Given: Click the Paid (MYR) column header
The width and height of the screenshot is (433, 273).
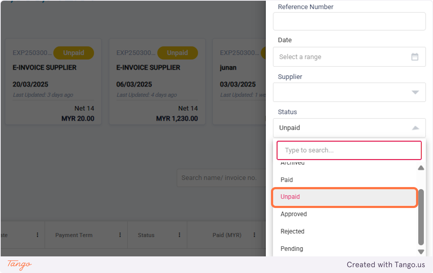Looking at the screenshot, I should 224,235.
